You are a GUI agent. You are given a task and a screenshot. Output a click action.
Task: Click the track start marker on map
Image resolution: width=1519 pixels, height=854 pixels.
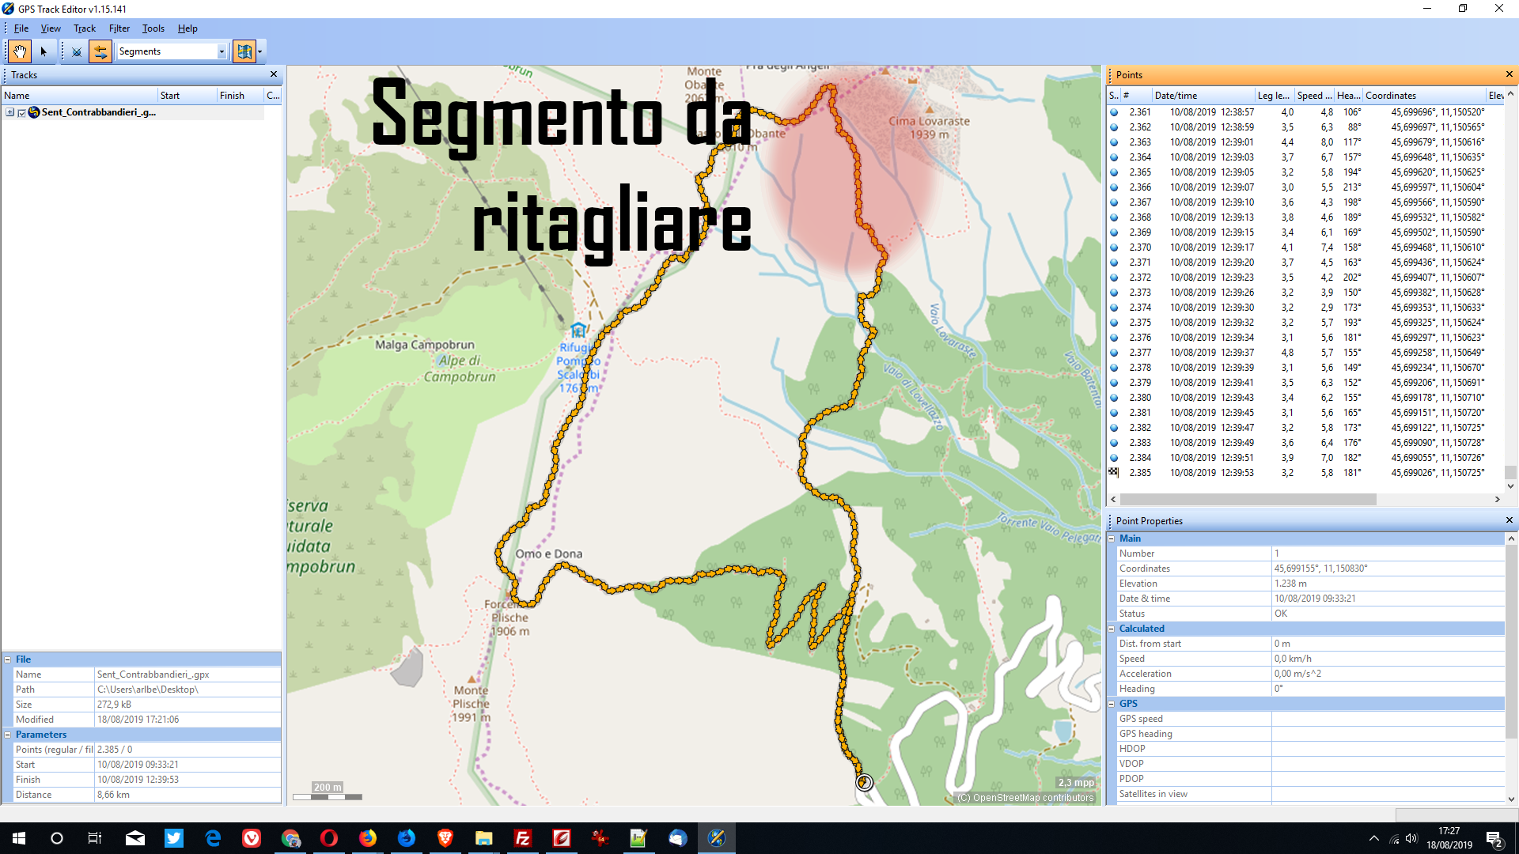coord(864,782)
